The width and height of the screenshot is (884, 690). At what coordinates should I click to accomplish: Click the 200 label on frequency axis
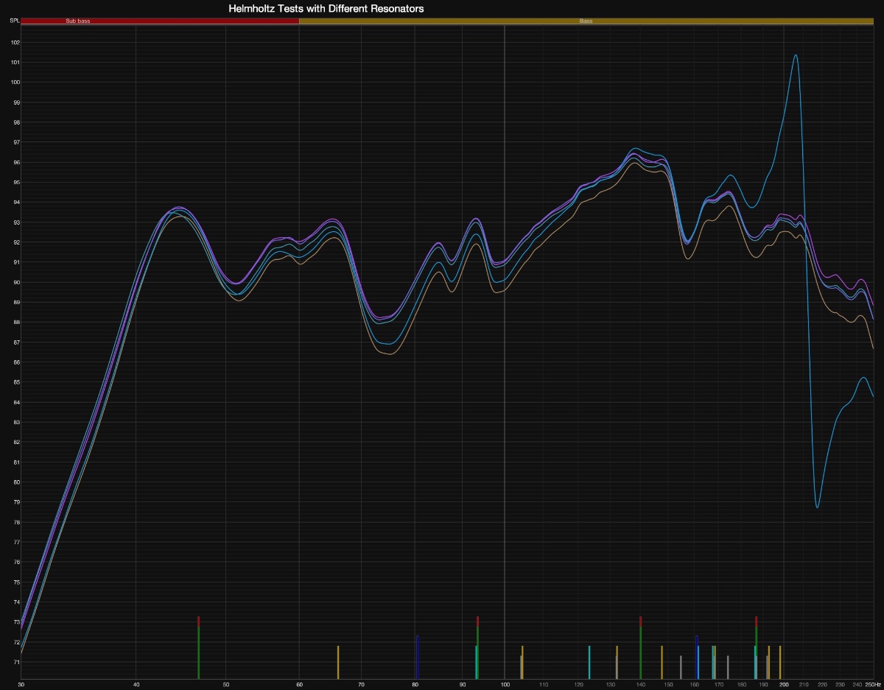coord(783,685)
